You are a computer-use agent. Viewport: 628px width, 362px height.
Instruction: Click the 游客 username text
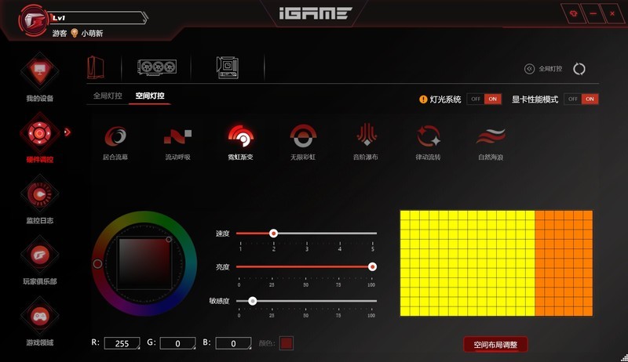tap(60, 33)
